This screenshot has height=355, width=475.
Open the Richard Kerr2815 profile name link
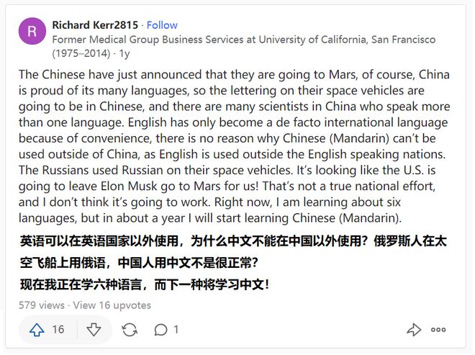click(95, 25)
